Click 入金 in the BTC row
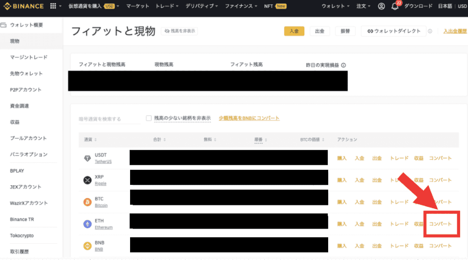Screen dimensions: 468x260 pos(359,202)
